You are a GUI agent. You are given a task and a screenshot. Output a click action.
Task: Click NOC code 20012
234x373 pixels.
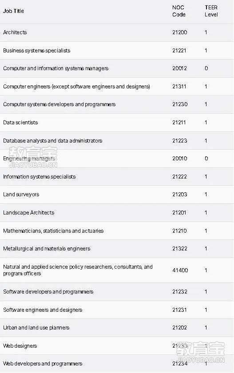179,68
